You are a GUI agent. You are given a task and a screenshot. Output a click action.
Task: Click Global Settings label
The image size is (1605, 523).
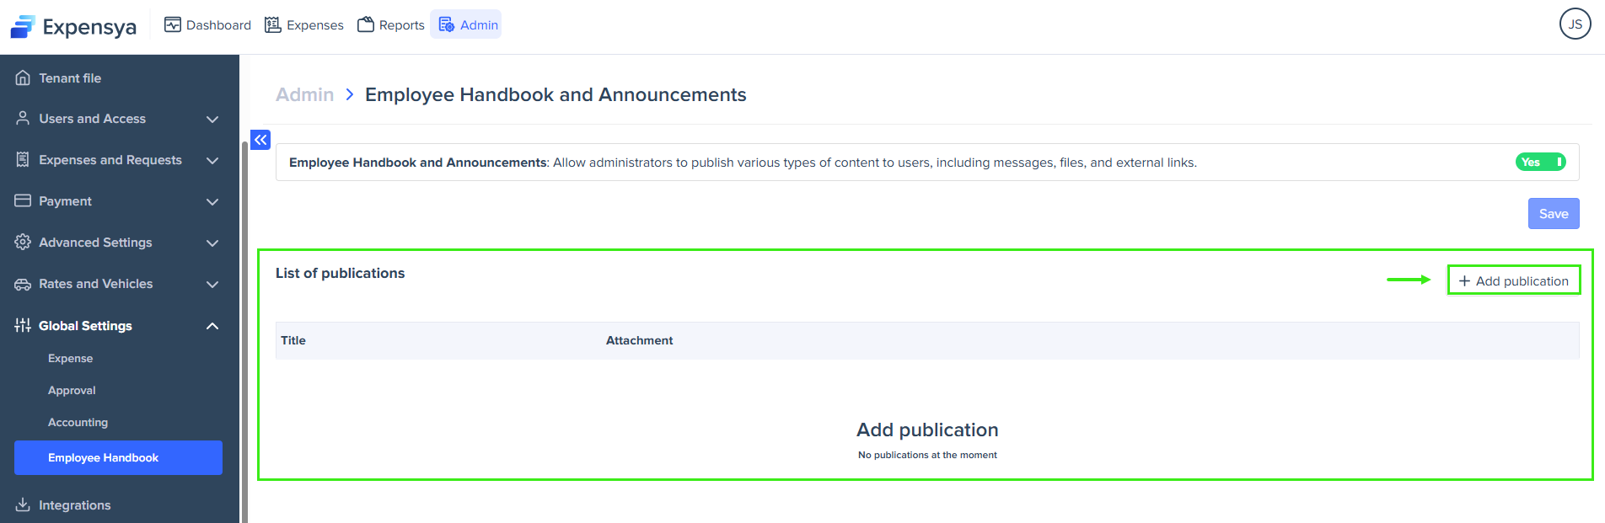pos(85,326)
